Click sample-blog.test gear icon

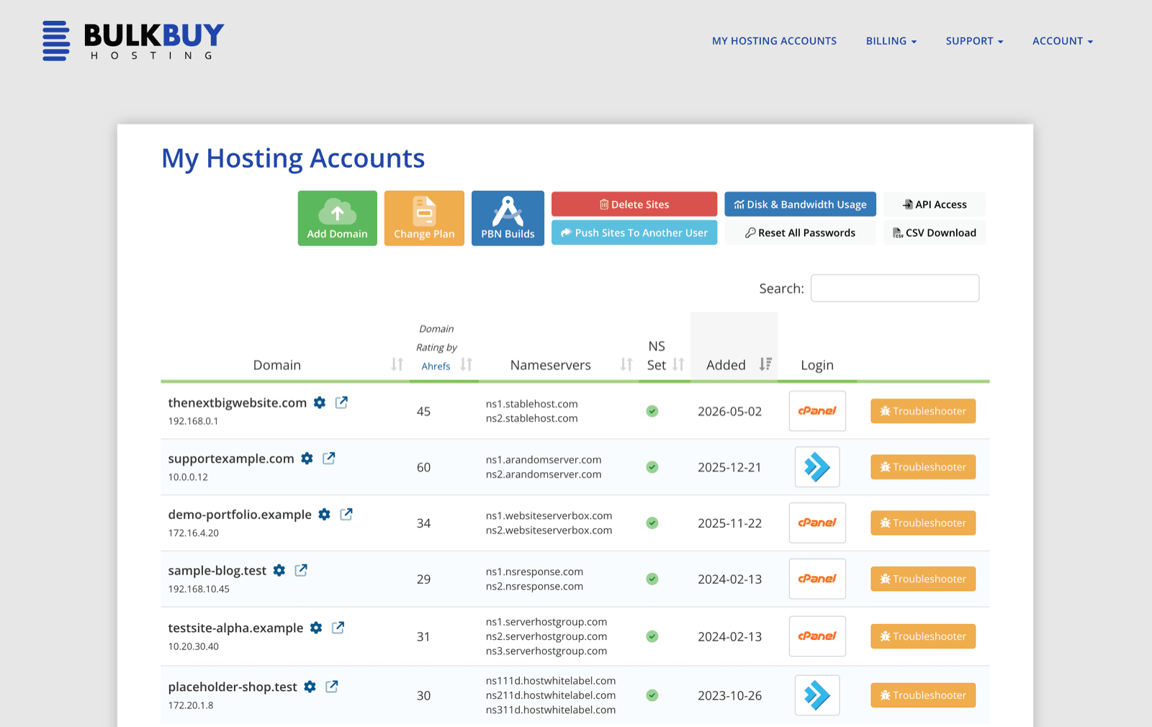tap(279, 571)
